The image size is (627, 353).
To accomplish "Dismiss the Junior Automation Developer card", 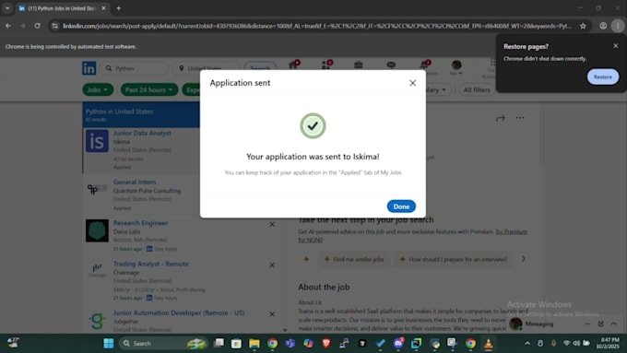I will coord(272,314).
